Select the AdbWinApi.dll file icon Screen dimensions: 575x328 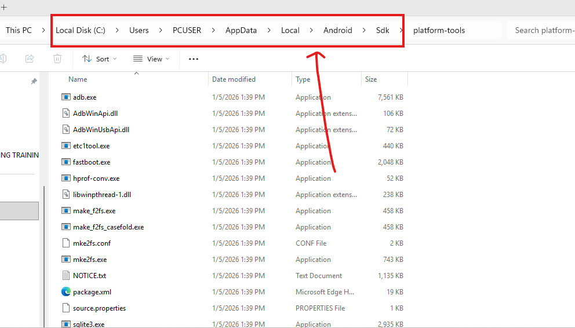(65, 114)
